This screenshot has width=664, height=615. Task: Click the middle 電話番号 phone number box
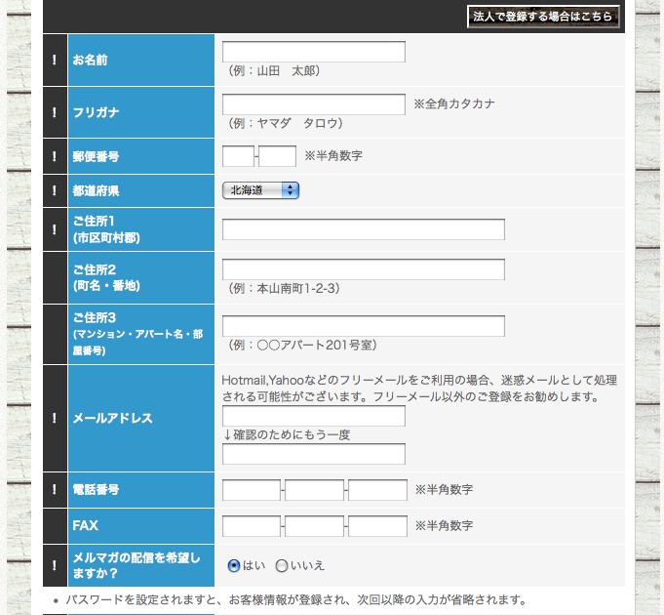coord(314,490)
